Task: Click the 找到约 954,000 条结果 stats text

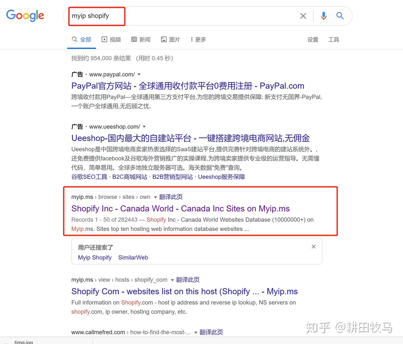Action: tap(101, 58)
